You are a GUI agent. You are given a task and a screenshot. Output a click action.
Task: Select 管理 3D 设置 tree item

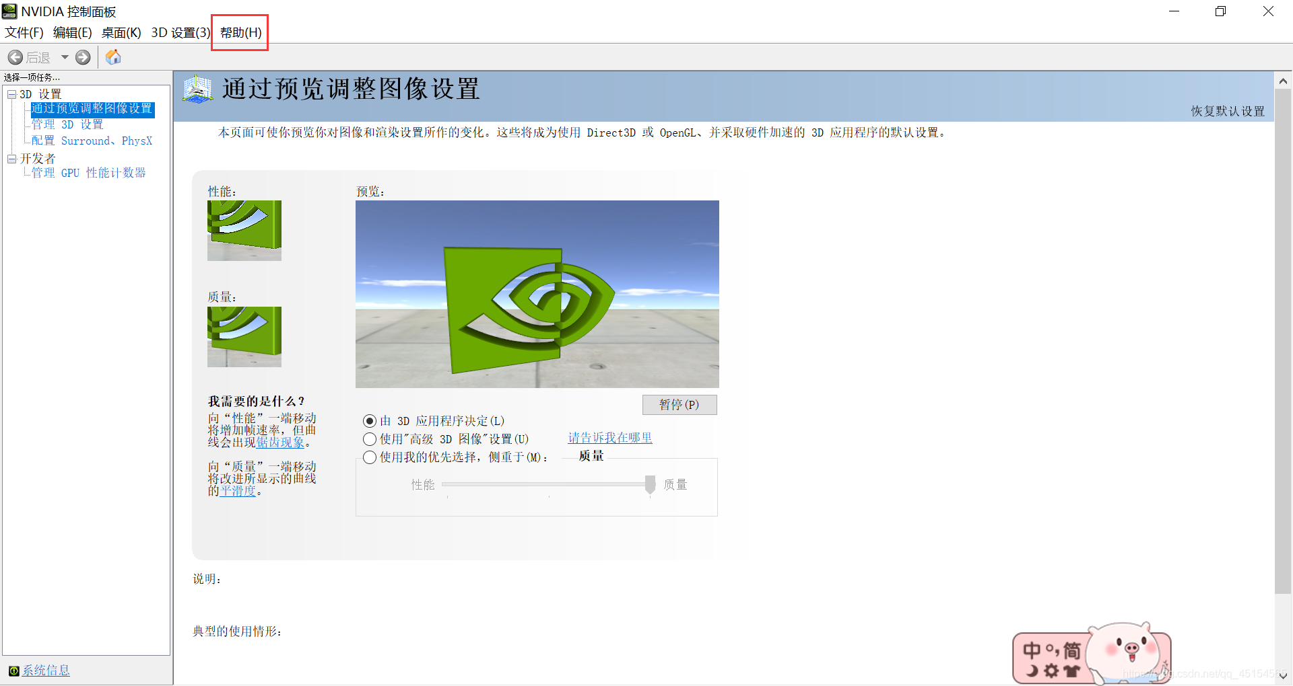[x=67, y=124]
